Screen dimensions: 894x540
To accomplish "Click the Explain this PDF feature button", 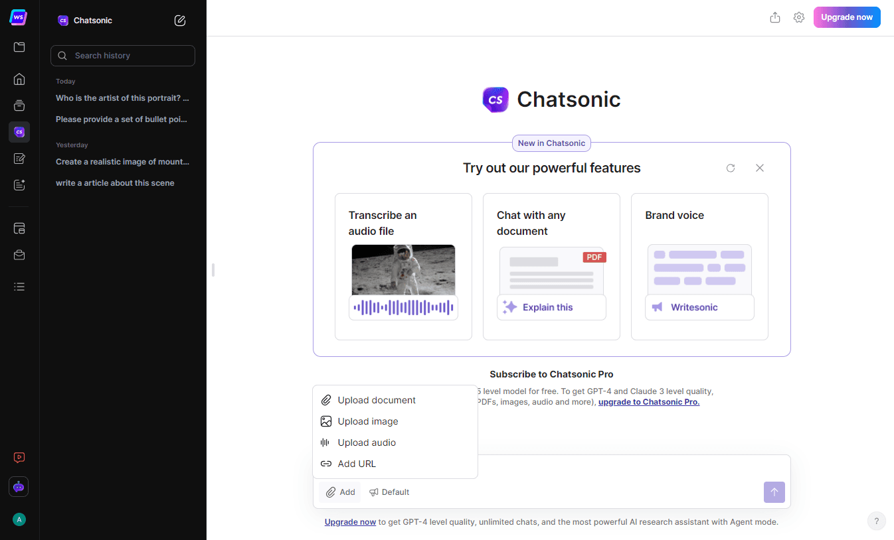I will pyautogui.click(x=551, y=307).
